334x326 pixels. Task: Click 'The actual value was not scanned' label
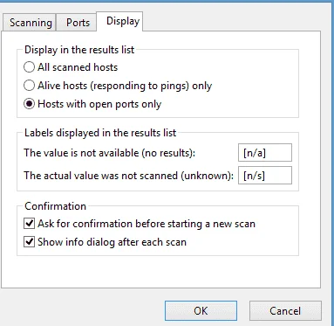[129, 176]
